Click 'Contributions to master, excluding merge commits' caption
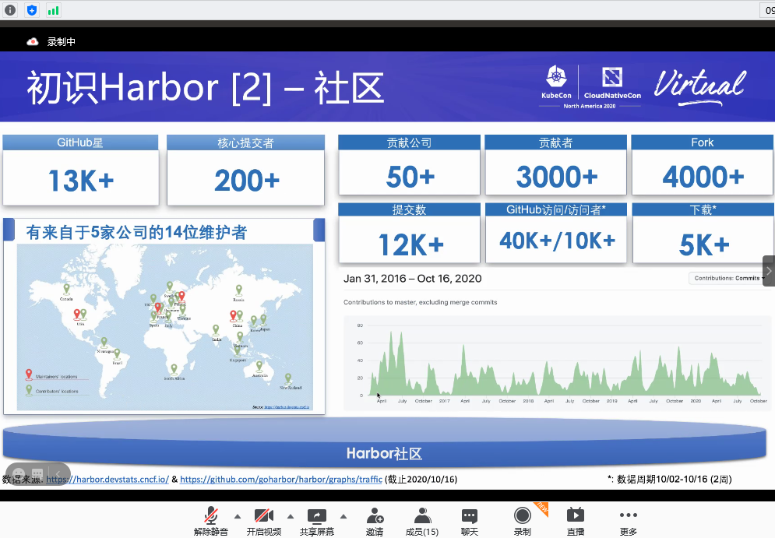Viewport: 775px width, 538px height. pos(420,302)
